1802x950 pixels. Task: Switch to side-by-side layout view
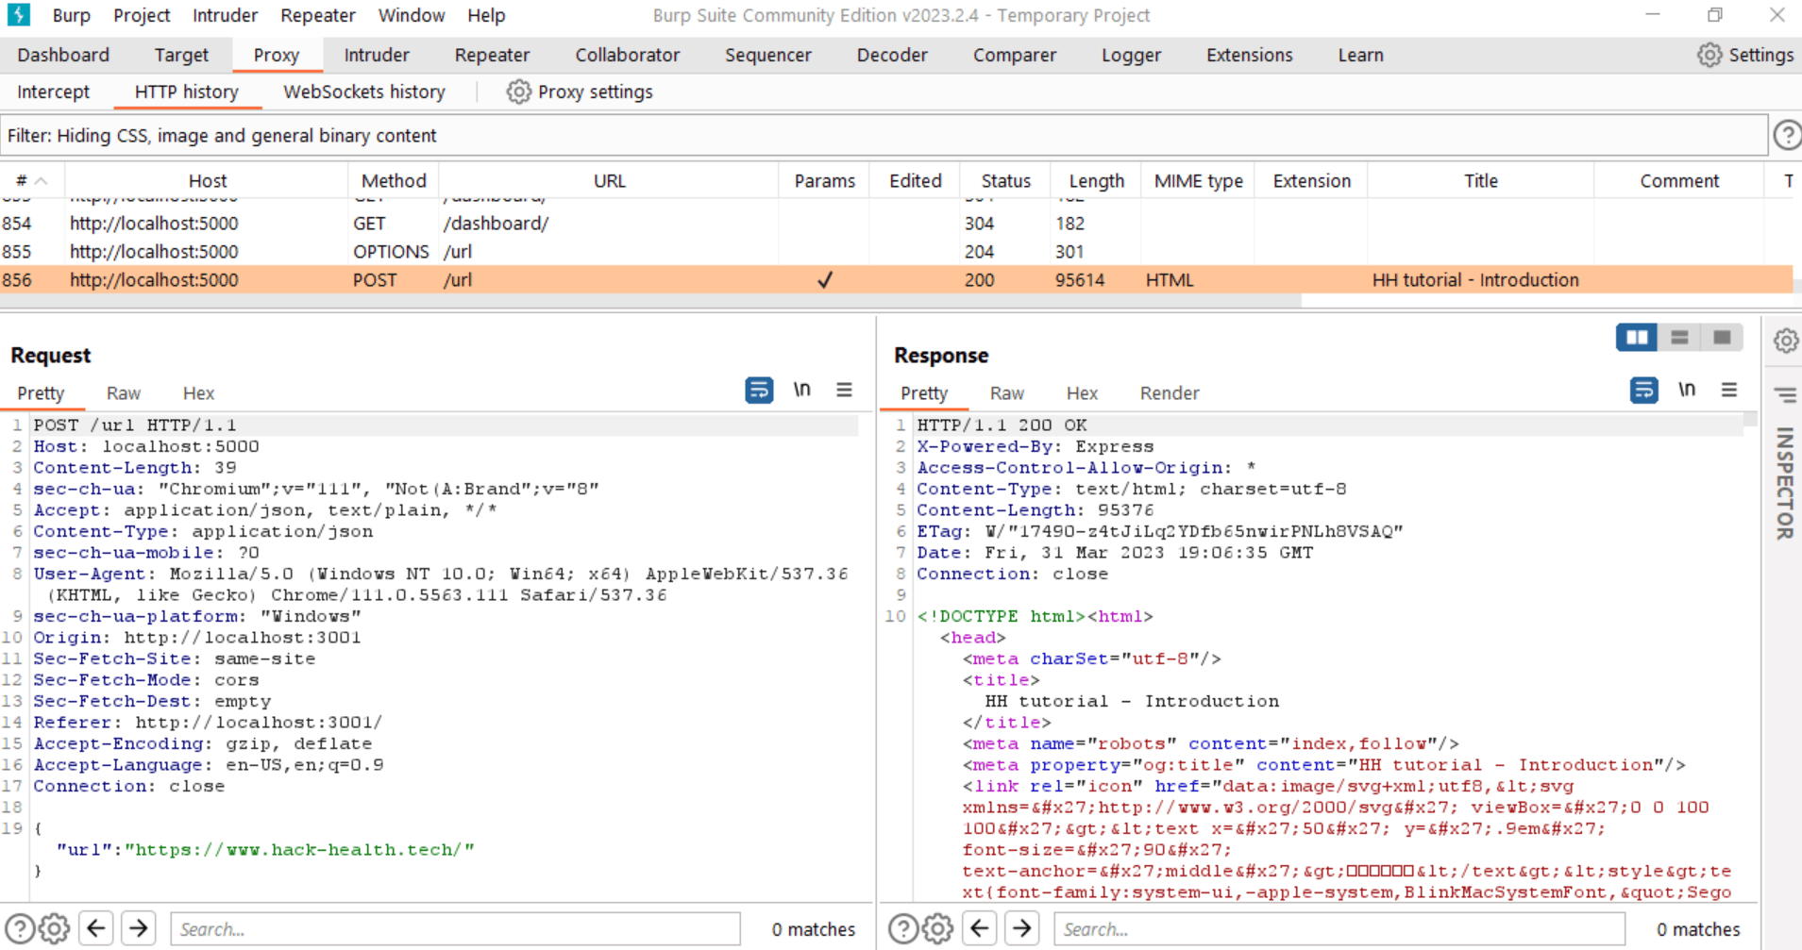[1636, 338]
